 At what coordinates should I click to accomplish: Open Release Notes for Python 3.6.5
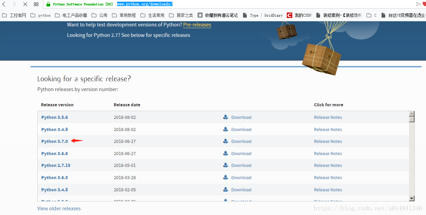pos(328,178)
